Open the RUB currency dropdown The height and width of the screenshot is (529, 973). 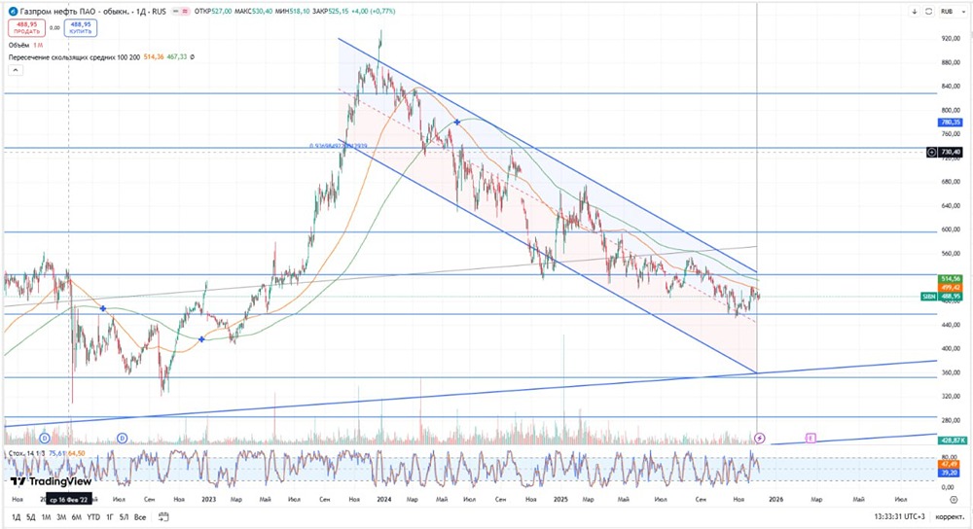[954, 11]
